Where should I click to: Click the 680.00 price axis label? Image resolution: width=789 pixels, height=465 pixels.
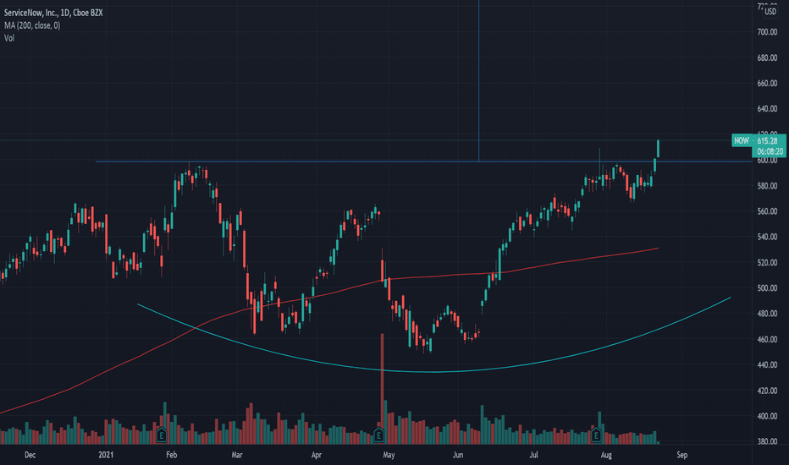tap(767, 57)
